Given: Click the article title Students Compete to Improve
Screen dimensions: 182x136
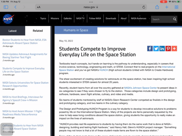Looking at the screenshot, I should point(97,52).
